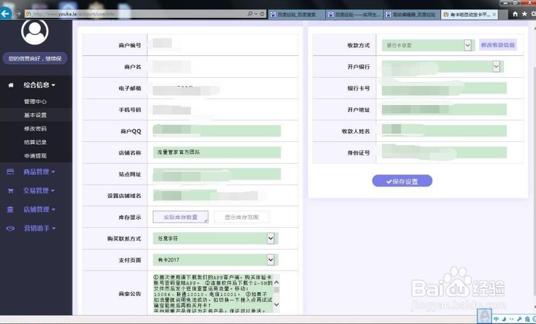Click the 开户地址 input field
The height and width of the screenshot is (324, 536).
pos(444,109)
